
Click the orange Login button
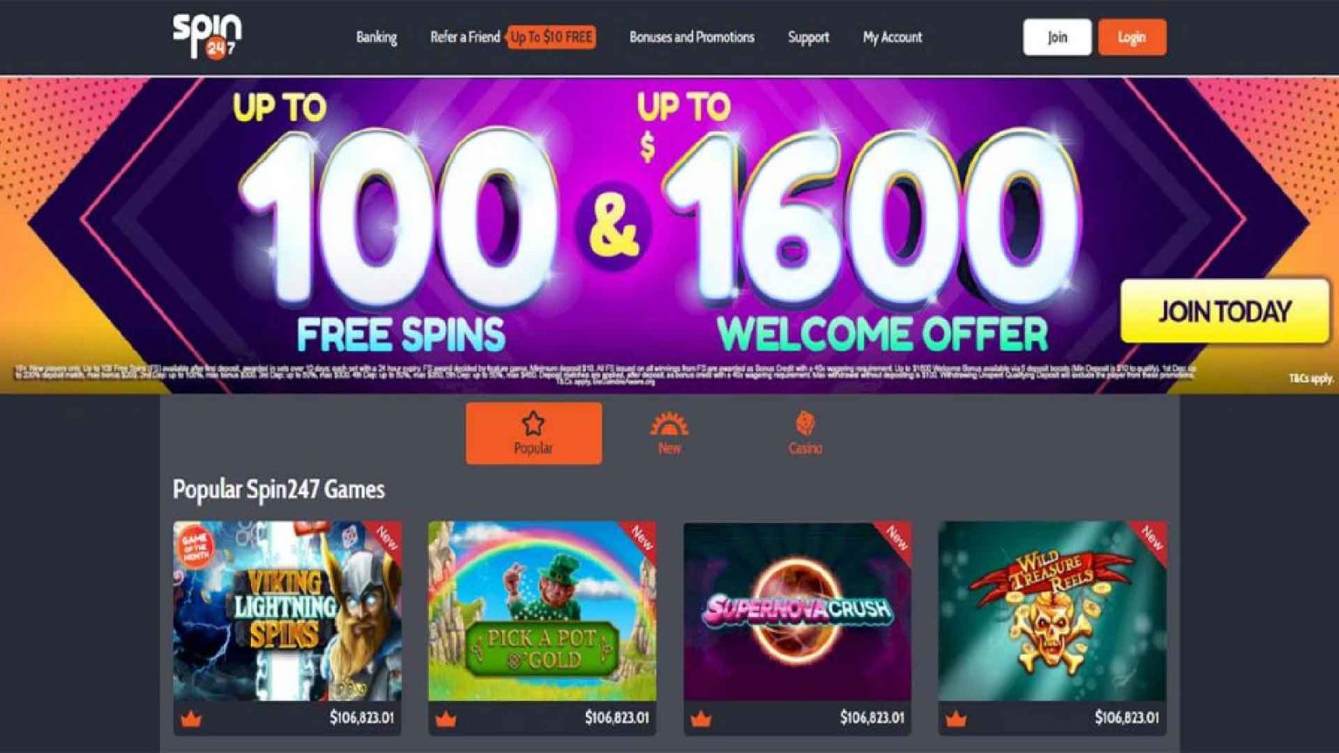click(1132, 37)
